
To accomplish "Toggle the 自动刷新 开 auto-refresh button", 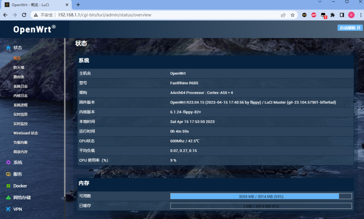I will point(350,28).
